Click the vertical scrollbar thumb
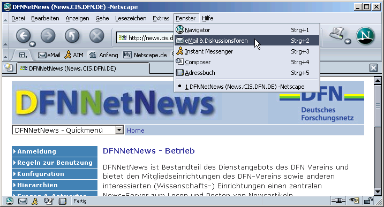 click(x=378, y=106)
